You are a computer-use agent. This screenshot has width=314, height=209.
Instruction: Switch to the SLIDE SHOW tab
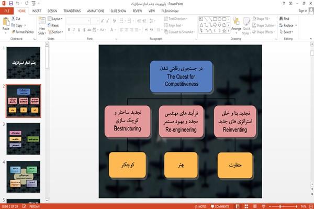[x=118, y=11]
